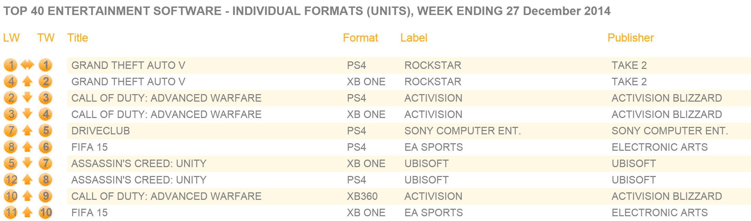751x221 pixels.
Task: Click SONY COMPUTER ENT. in the Publisher column
Action: [x=670, y=131]
